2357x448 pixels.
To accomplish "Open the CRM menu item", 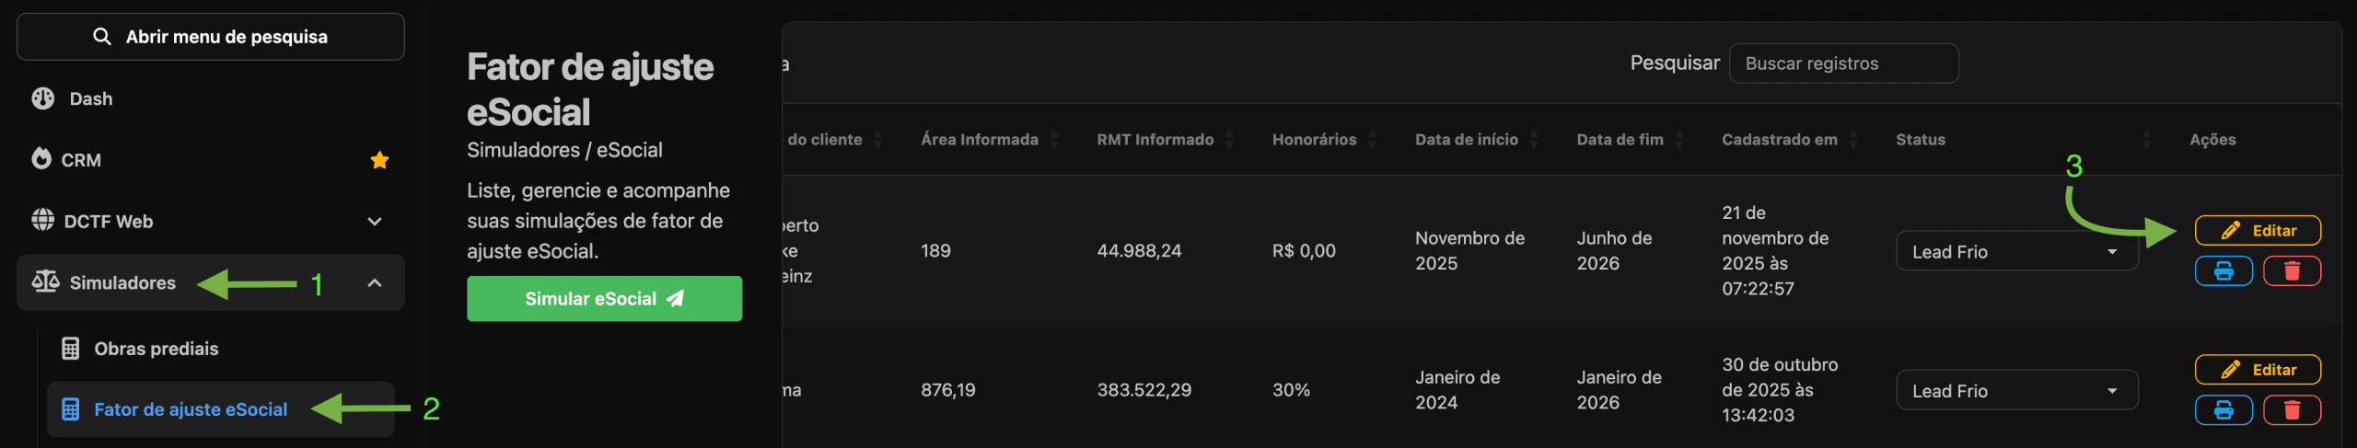I will coord(81,160).
